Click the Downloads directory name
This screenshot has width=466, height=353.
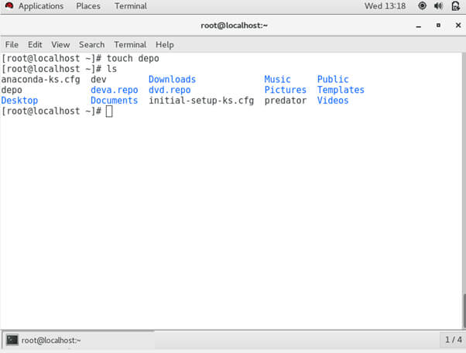(x=172, y=79)
